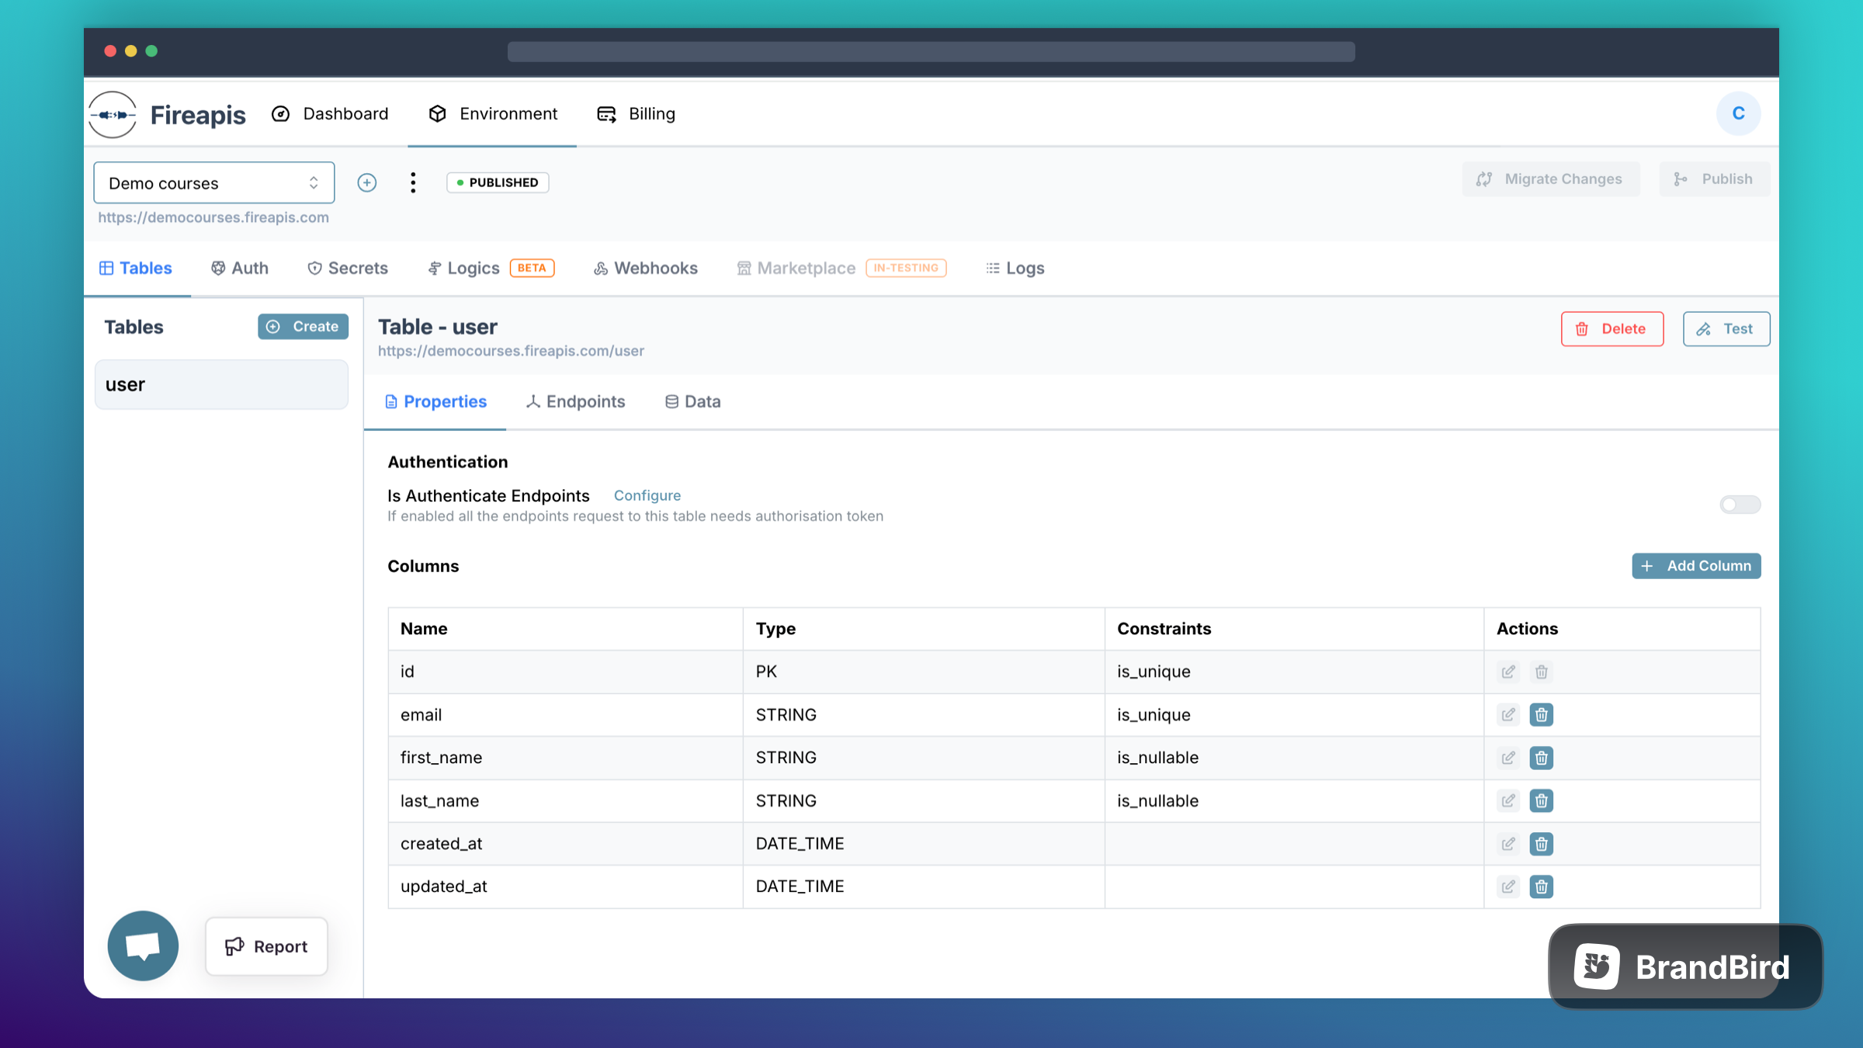This screenshot has height=1048, width=1863.
Task: Click the delete icon for first_name column
Action: click(1541, 758)
